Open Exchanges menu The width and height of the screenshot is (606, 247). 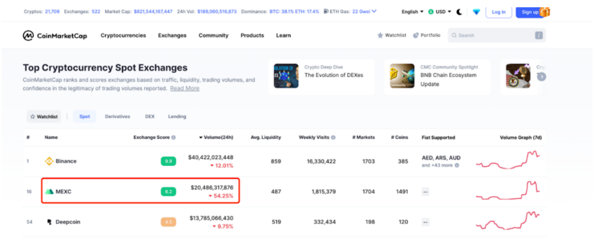point(172,36)
